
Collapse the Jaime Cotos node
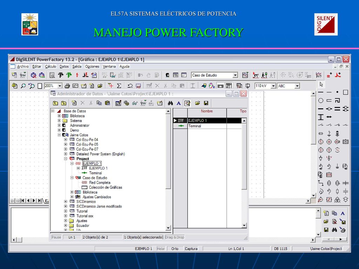pyautogui.click(x=59, y=135)
